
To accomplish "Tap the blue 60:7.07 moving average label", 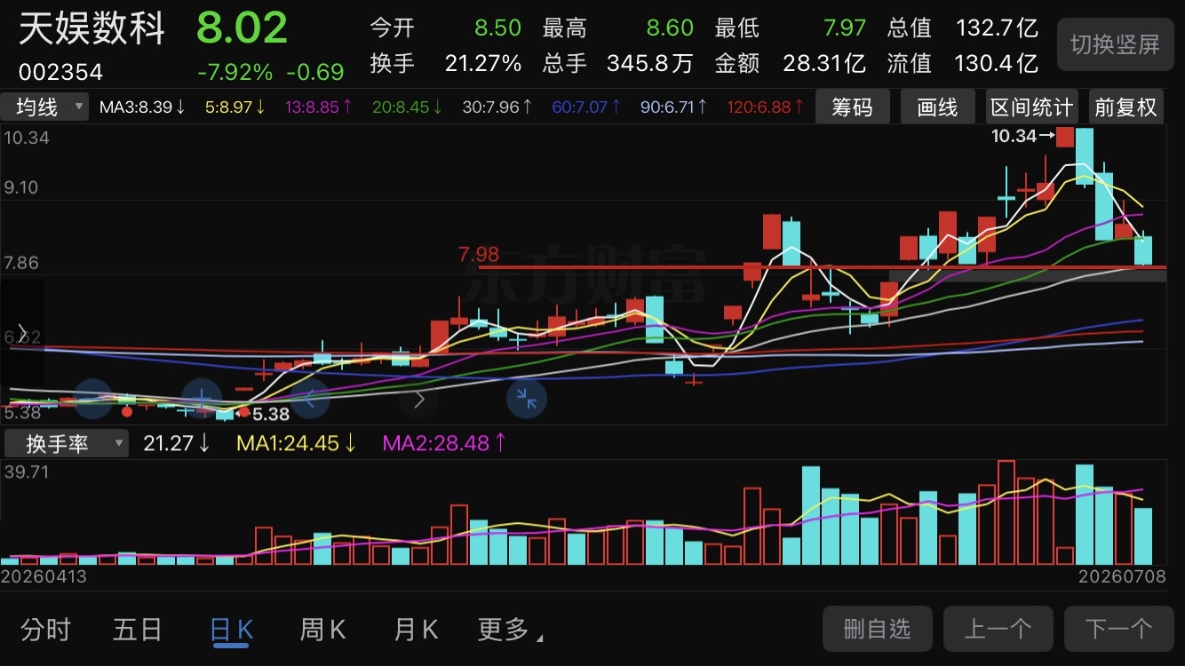I will 586,107.
